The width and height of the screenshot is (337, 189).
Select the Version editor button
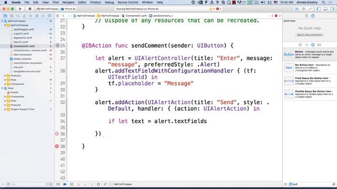pyautogui.click(x=310, y=9)
